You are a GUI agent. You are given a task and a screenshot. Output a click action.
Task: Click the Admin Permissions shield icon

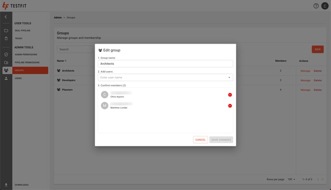(x=6, y=55)
